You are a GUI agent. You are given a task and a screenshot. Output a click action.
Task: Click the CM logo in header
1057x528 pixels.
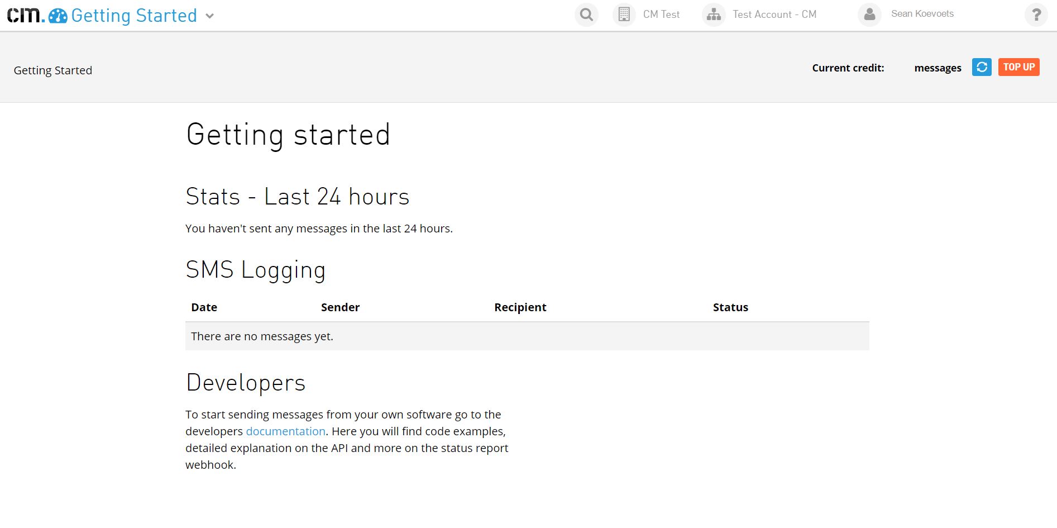26,15
